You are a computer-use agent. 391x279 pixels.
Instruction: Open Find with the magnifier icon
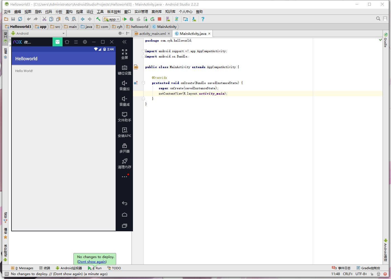coord(67,19)
